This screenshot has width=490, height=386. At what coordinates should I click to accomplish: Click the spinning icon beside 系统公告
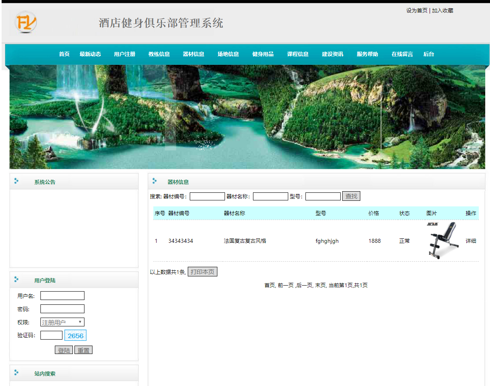pos(16,181)
